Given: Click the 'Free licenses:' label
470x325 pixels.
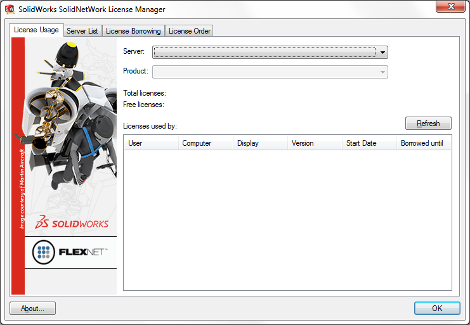Looking at the screenshot, I should coord(143,105).
